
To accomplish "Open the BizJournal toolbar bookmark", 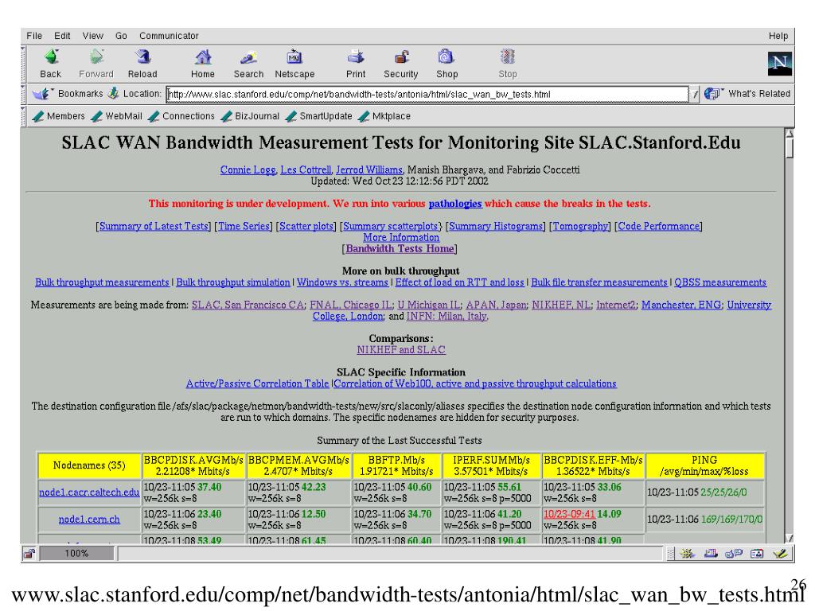I will 250,116.
